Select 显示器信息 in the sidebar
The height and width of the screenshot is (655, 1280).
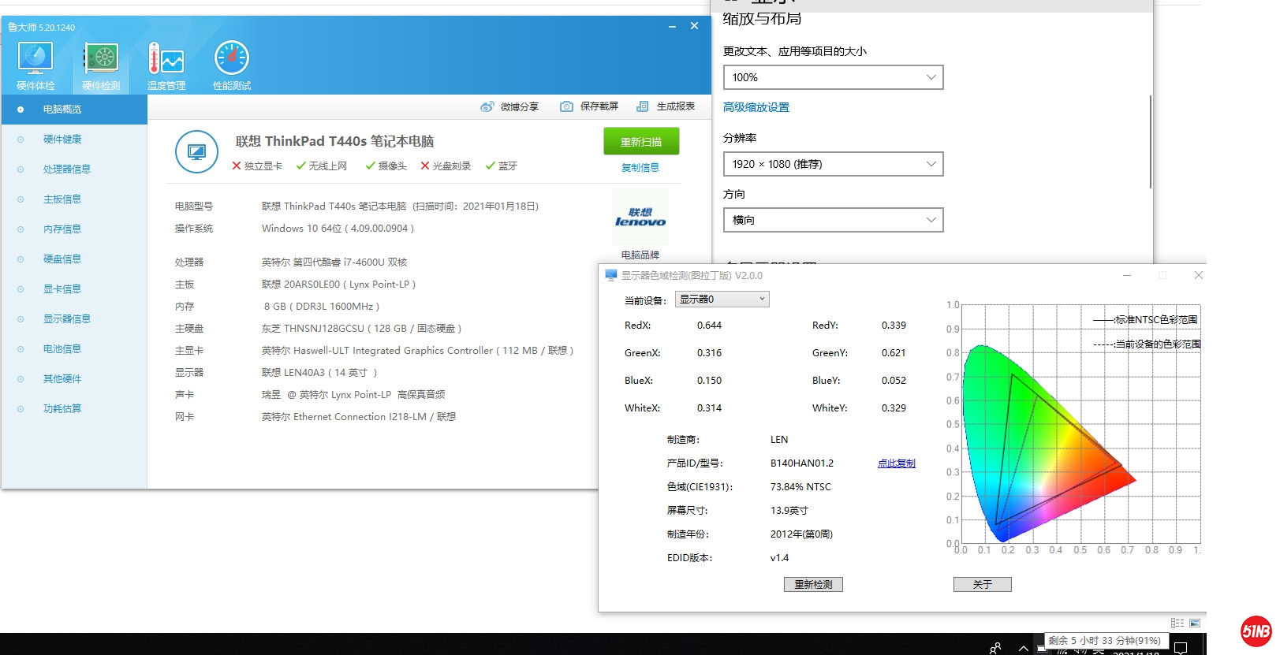click(x=66, y=319)
